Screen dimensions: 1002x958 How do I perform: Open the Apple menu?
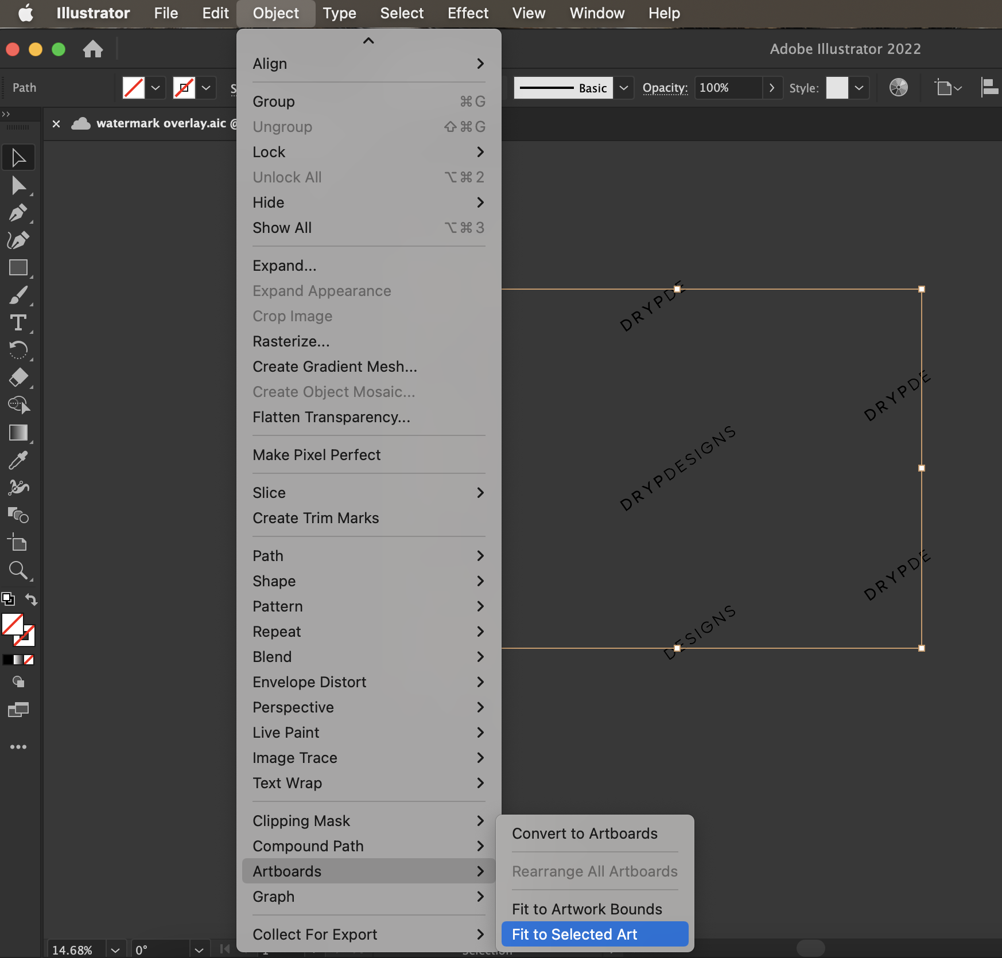click(25, 13)
